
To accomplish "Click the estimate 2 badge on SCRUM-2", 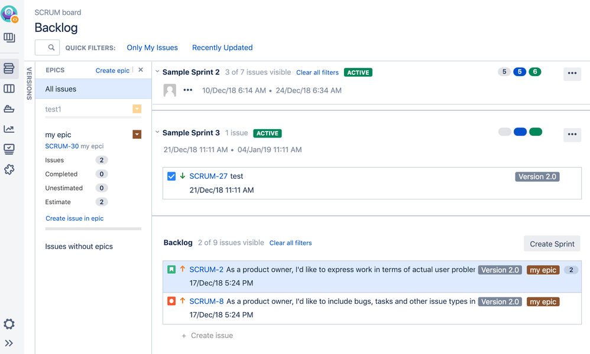I will click(571, 270).
